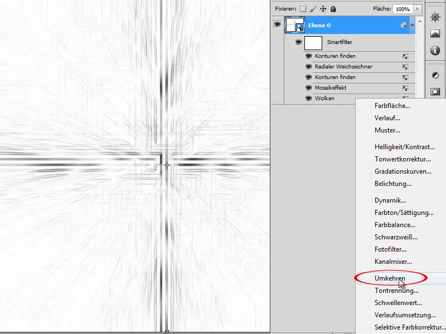Image resolution: width=446 pixels, height=334 pixels.
Task: Collapse smart filters list on Ebene 0
Action: point(412,24)
